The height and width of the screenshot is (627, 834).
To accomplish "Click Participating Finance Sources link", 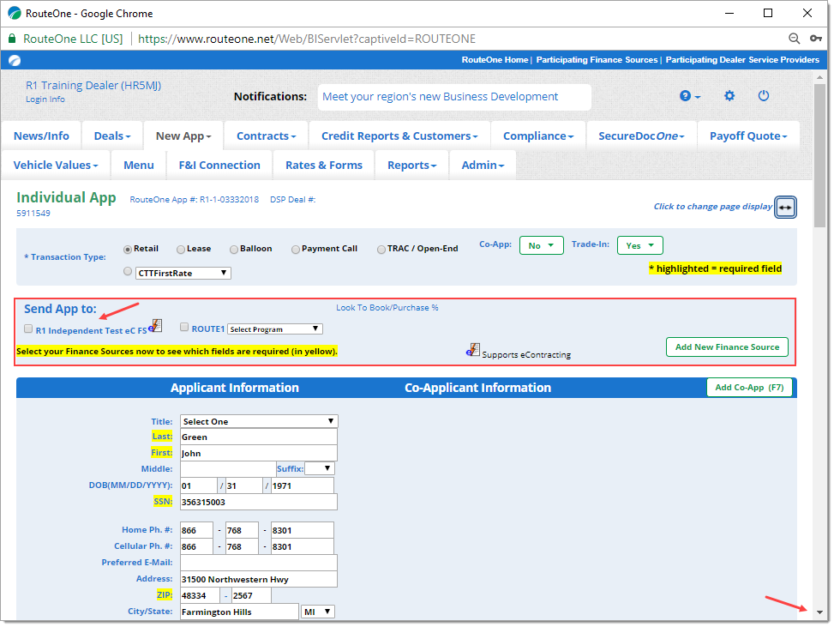I will tap(597, 60).
